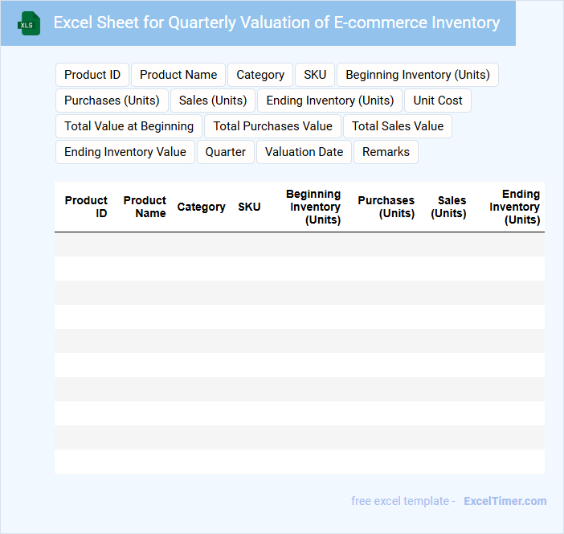Select the Product ID tag
The width and height of the screenshot is (564, 534).
coord(92,75)
